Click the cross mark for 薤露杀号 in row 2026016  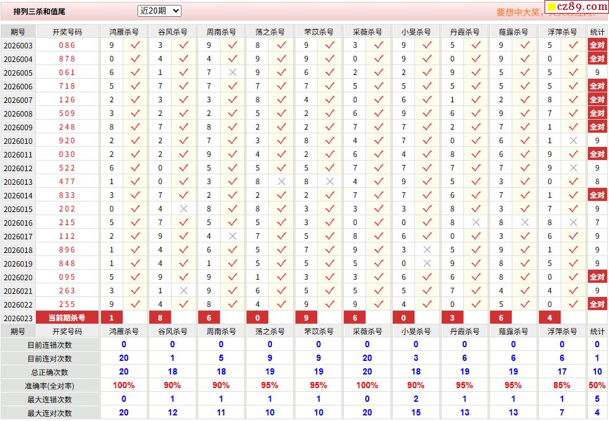tap(525, 223)
